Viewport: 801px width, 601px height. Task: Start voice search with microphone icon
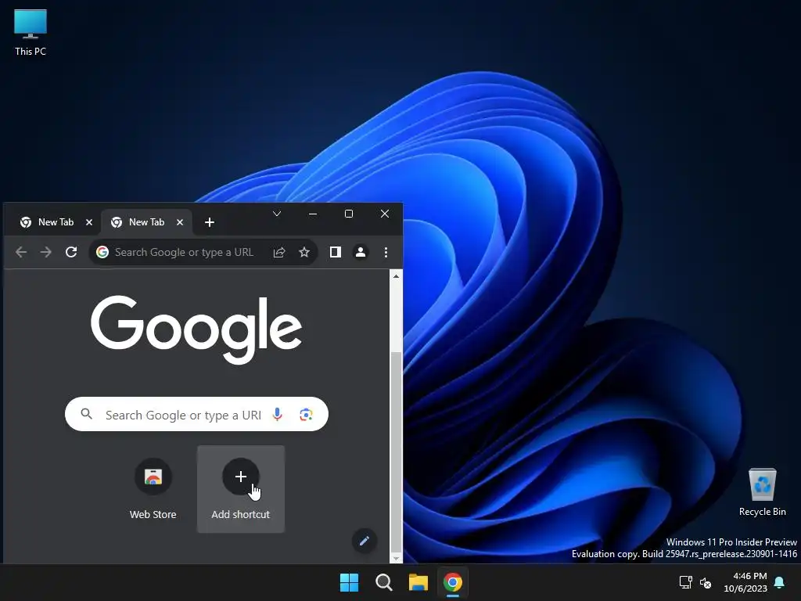(x=278, y=414)
